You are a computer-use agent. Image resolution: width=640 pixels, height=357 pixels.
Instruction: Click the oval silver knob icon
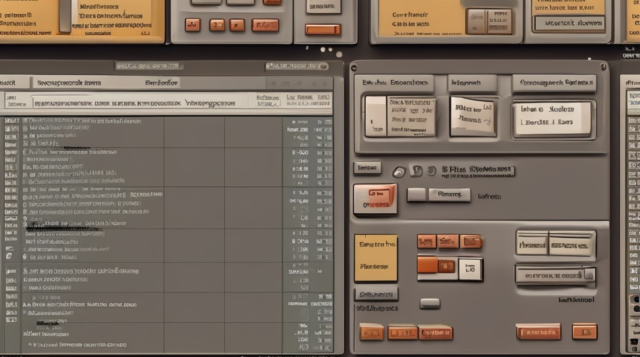(399, 172)
